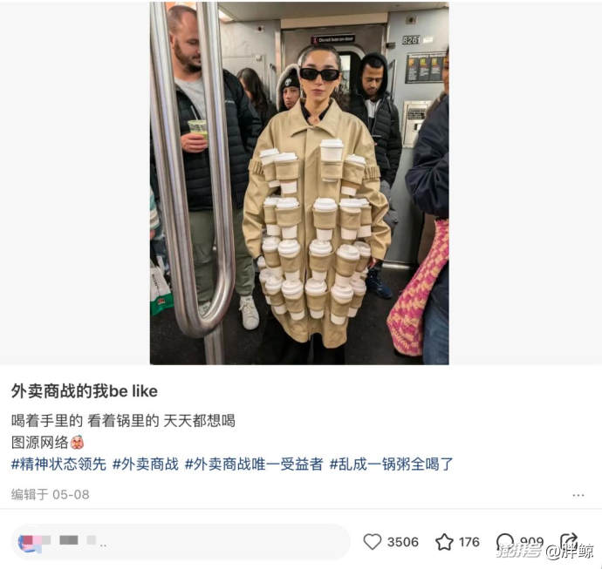The image size is (602, 569).
Task: View the coffee-cup coat photo full size
Action: tap(299, 183)
